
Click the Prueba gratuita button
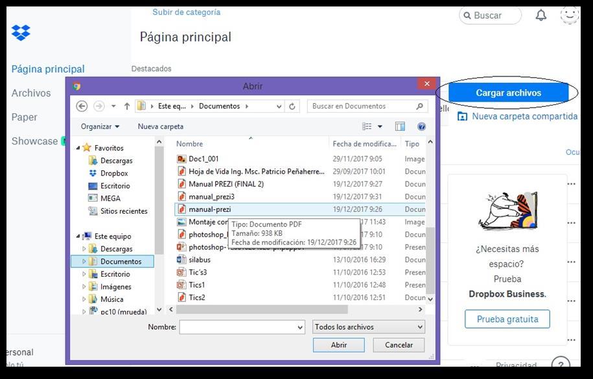coord(507,319)
